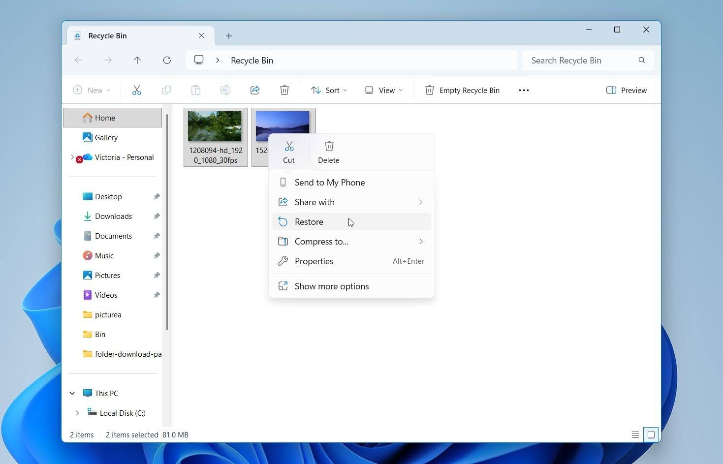Choose Send to My Phone
This screenshot has height=464, width=723.
351,183
